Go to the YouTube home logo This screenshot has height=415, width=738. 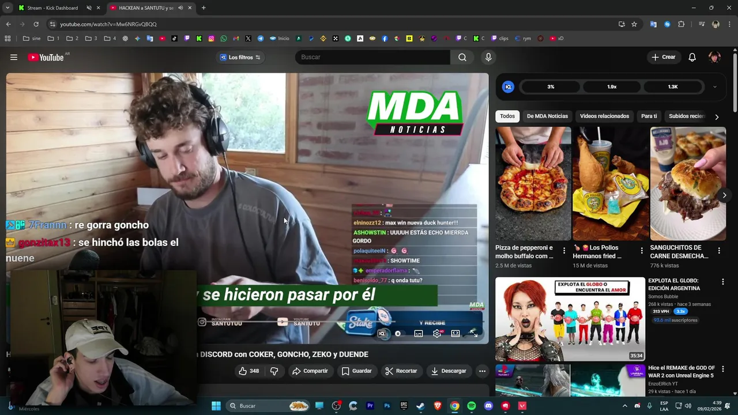(x=46, y=57)
